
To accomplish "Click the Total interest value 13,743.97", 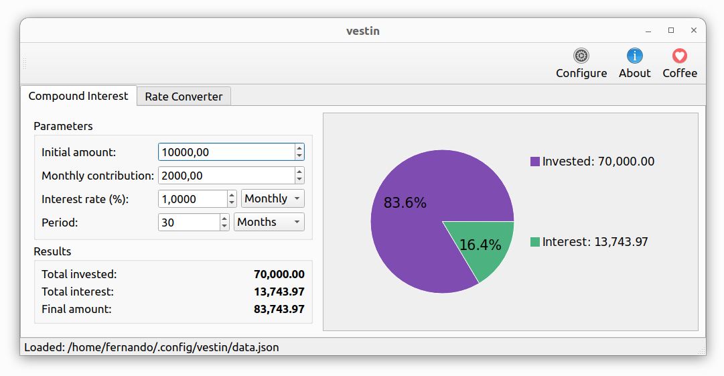I will 279,292.
